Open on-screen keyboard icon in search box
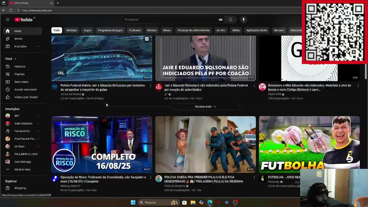 pyautogui.click(x=221, y=20)
